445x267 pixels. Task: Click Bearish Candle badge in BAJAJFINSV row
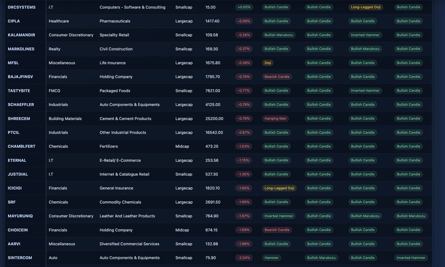(277, 77)
